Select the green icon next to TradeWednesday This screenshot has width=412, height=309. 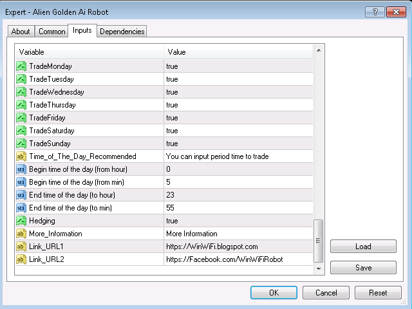[21, 92]
